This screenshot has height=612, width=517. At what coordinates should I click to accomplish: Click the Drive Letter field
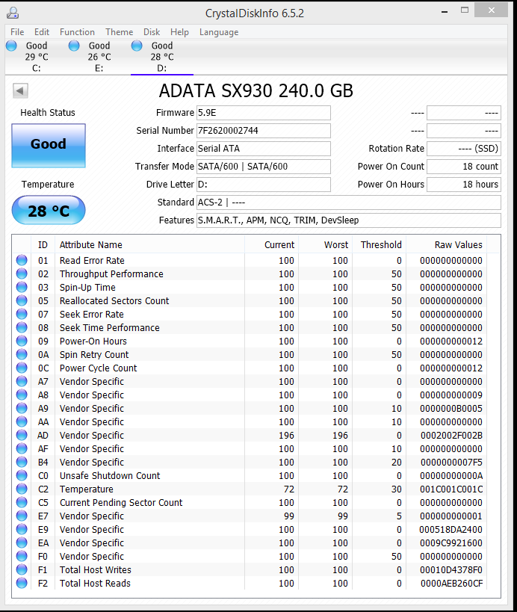264,185
